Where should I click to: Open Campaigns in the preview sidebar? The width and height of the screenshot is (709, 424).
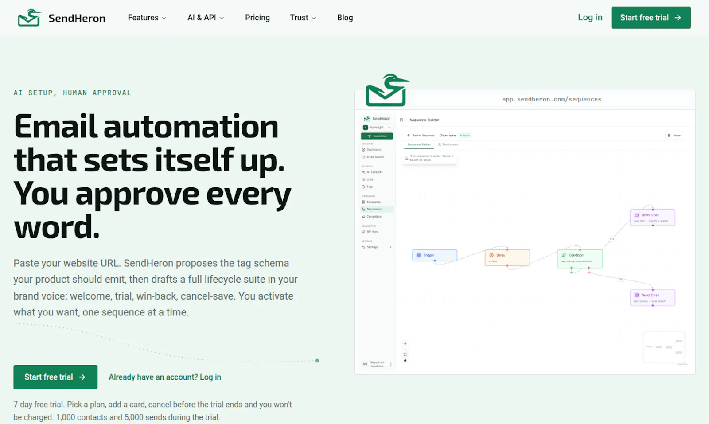(372, 217)
